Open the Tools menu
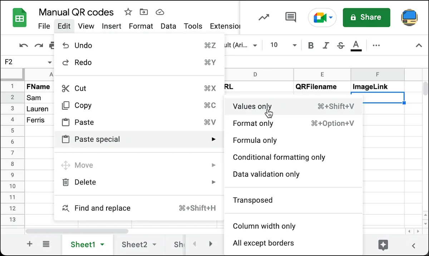This screenshot has height=256, width=429. 193,26
